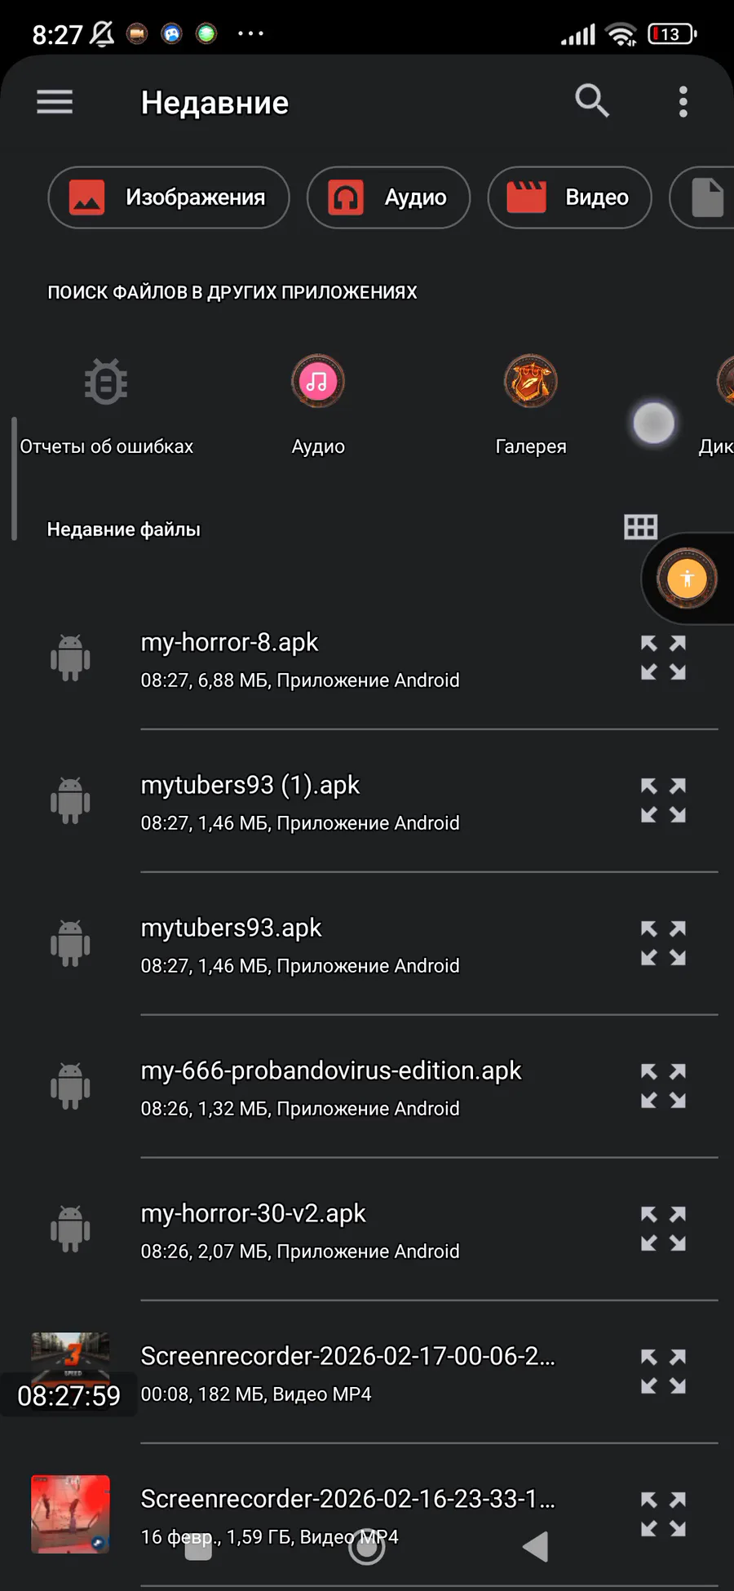Select the Видео filter chip
Viewport: 734px width, 1591px height.
pos(569,197)
